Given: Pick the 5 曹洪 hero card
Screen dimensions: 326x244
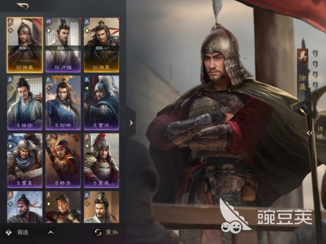Looking at the screenshot, I should point(101,103).
